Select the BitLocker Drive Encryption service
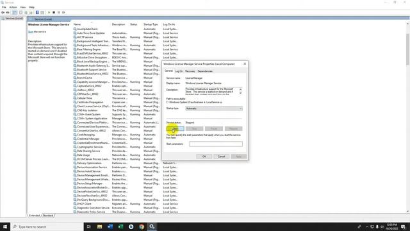410x231 pixels. (x=126, y=57)
